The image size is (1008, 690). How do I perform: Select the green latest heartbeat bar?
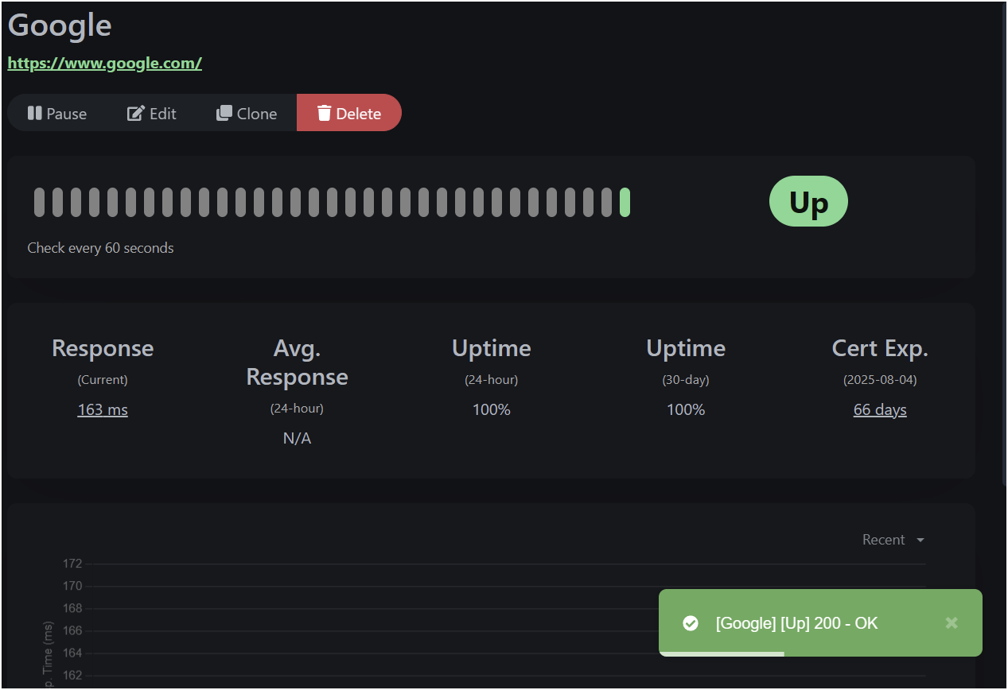click(x=625, y=203)
